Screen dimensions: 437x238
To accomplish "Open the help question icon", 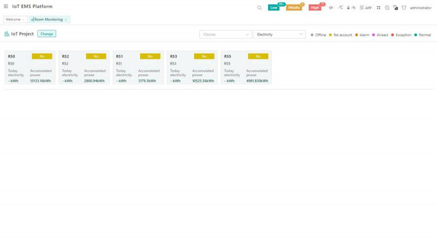I will 387,8.
